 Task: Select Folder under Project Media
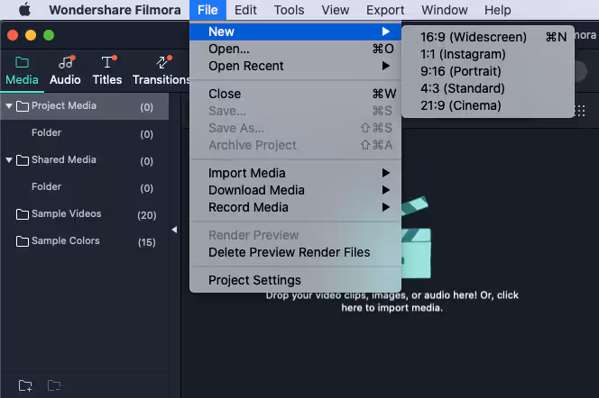coord(85,133)
